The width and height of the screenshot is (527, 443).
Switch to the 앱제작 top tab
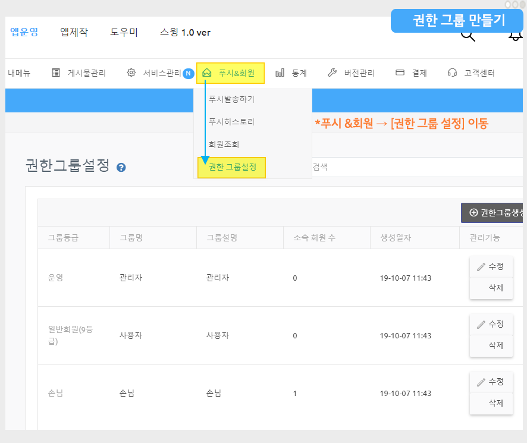[74, 32]
